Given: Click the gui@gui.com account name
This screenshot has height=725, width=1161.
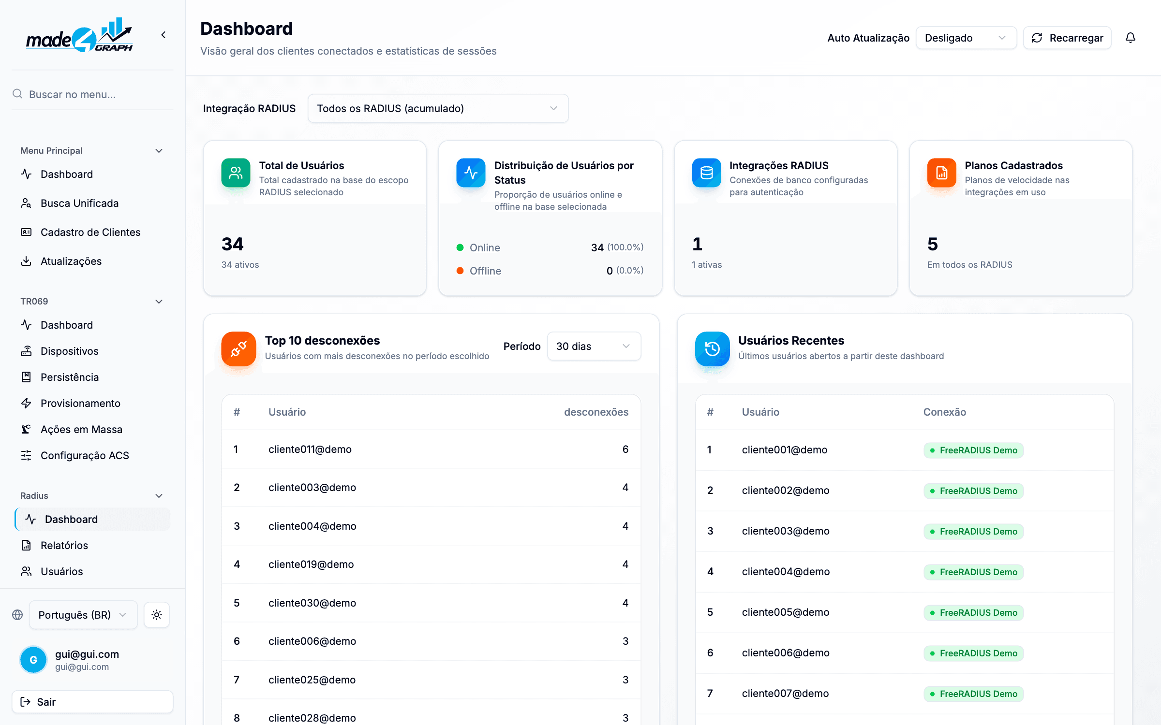Looking at the screenshot, I should (x=87, y=654).
